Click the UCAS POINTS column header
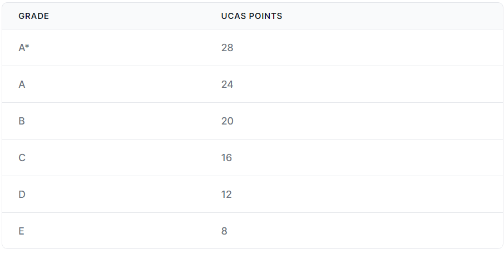Screen dimensions: 504x254 pos(251,16)
